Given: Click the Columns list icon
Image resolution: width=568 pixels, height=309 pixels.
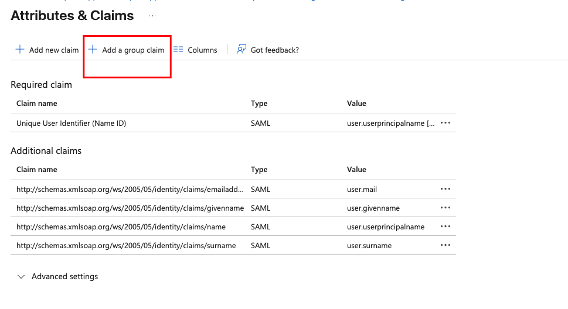Looking at the screenshot, I should (178, 50).
